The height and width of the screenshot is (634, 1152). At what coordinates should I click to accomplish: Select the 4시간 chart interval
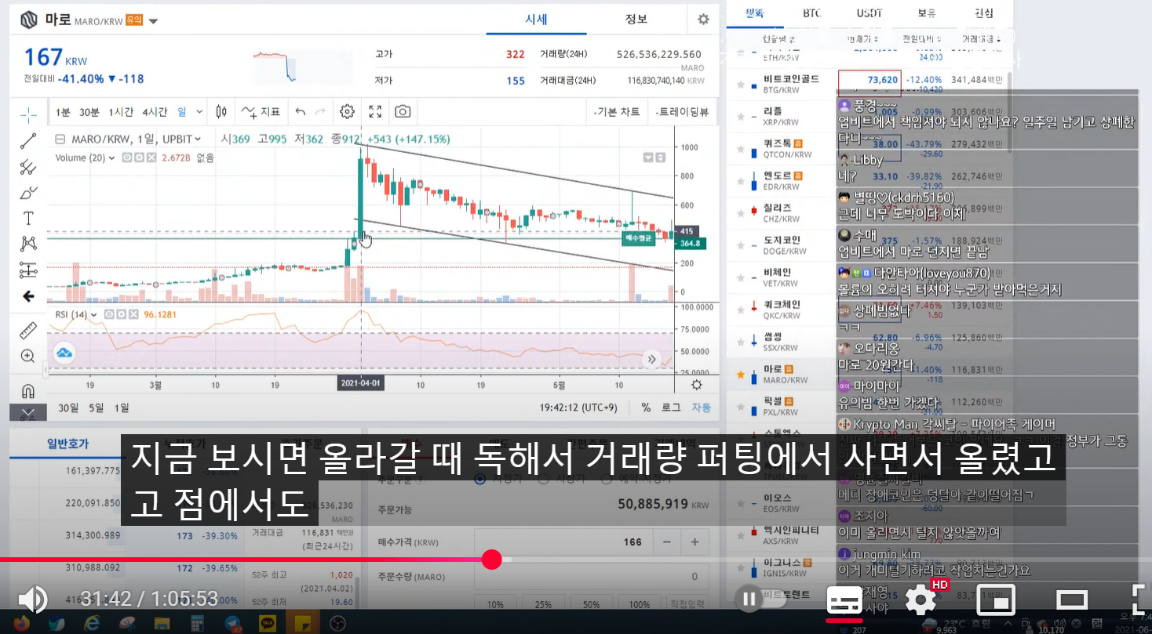(x=155, y=112)
